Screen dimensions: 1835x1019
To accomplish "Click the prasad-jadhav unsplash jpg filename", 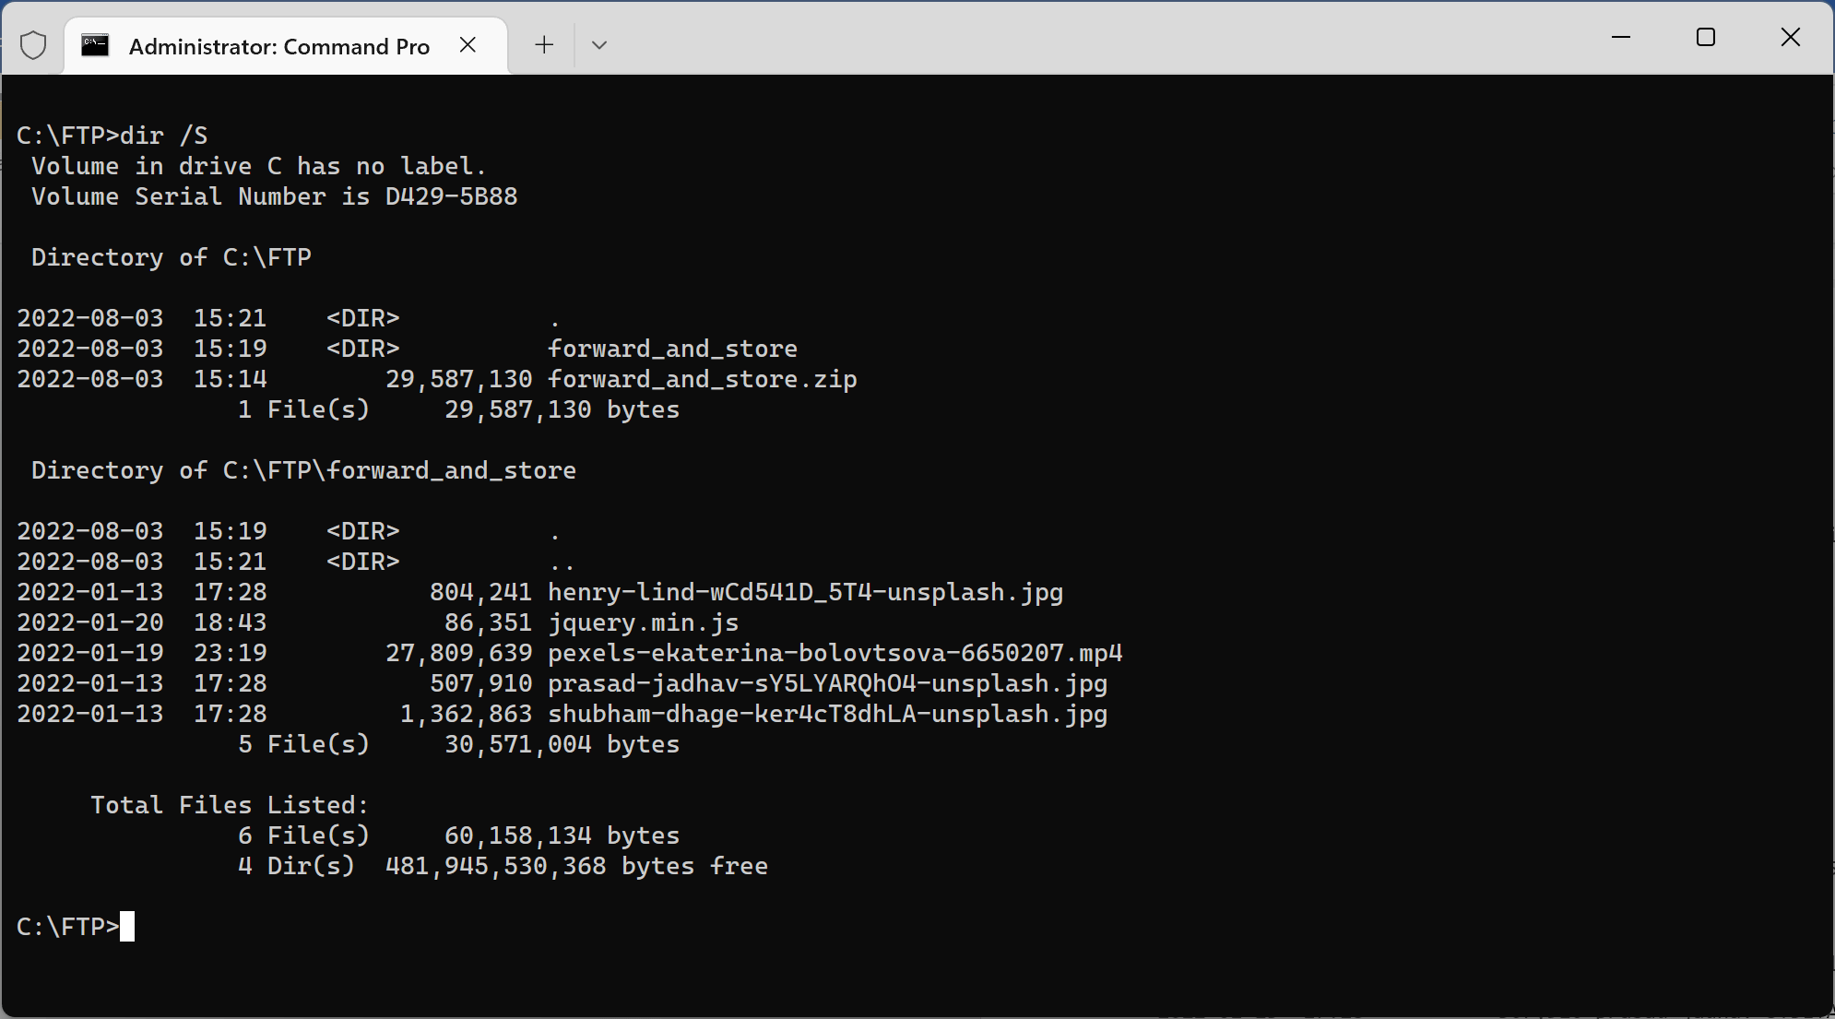I will [827, 683].
